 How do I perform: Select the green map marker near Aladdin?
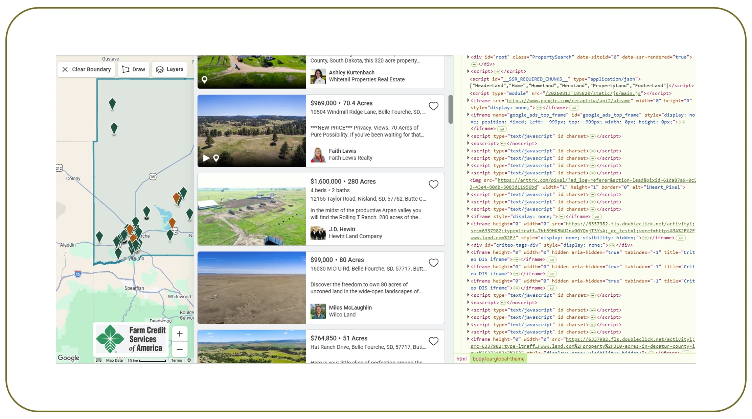[x=99, y=237]
